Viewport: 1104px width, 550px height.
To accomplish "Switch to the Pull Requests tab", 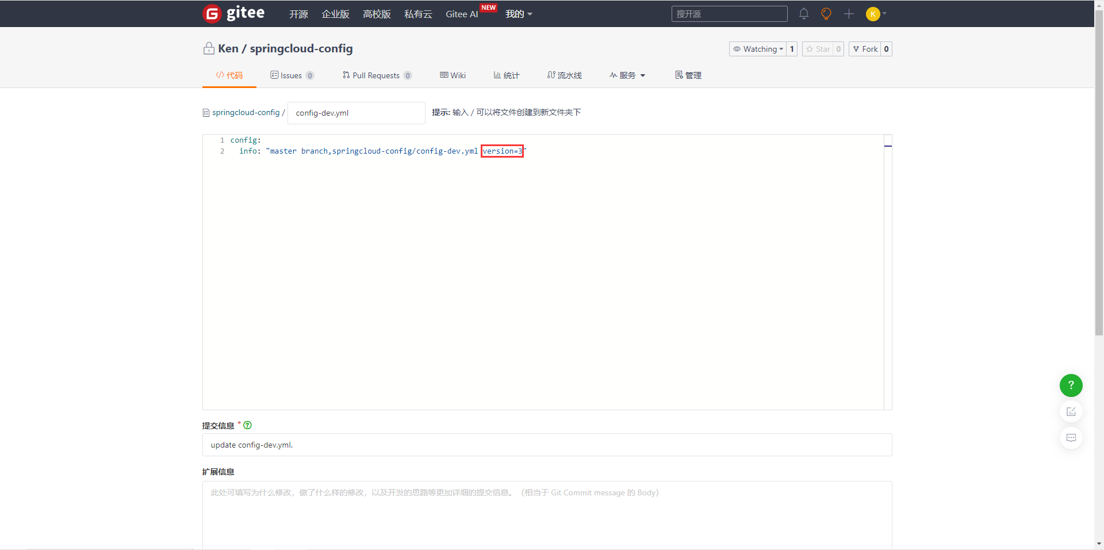I will pos(376,75).
